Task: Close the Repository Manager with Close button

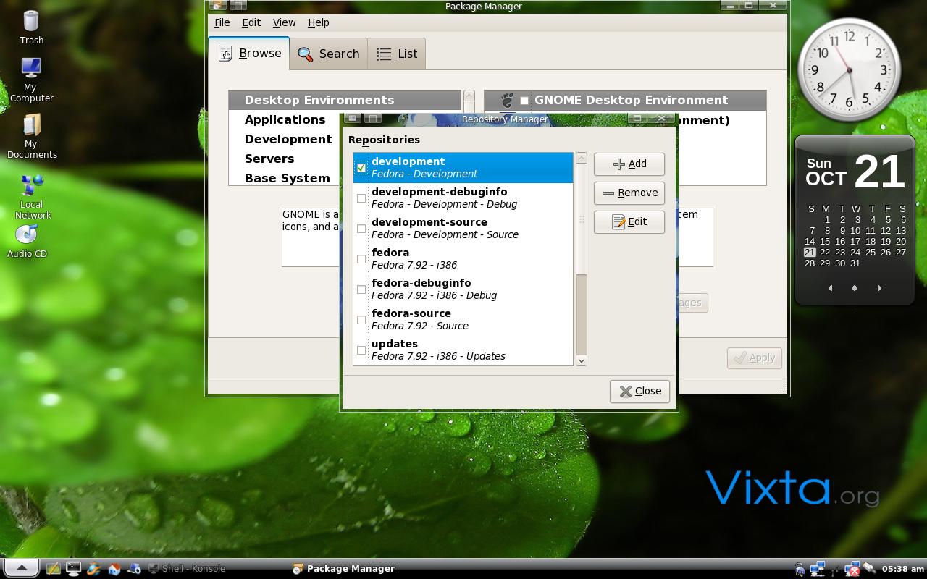Action: click(x=640, y=391)
